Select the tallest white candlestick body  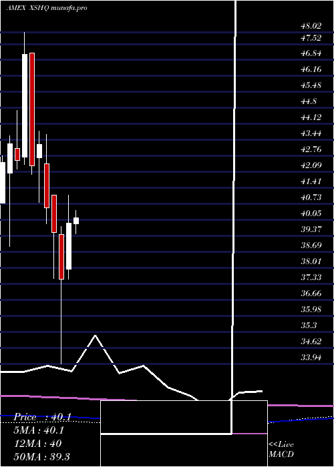click(x=25, y=105)
